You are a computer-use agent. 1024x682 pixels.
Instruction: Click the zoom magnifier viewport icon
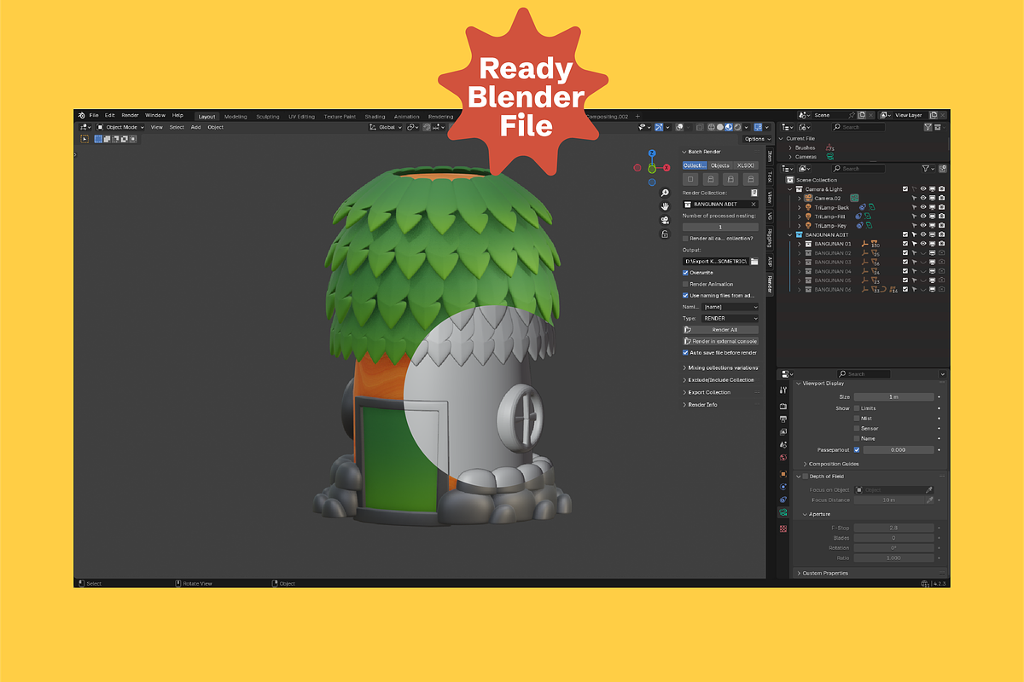click(x=665, y=194)
